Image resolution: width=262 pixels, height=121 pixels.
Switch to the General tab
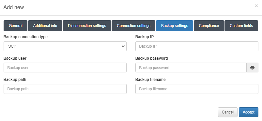(16, 26)
